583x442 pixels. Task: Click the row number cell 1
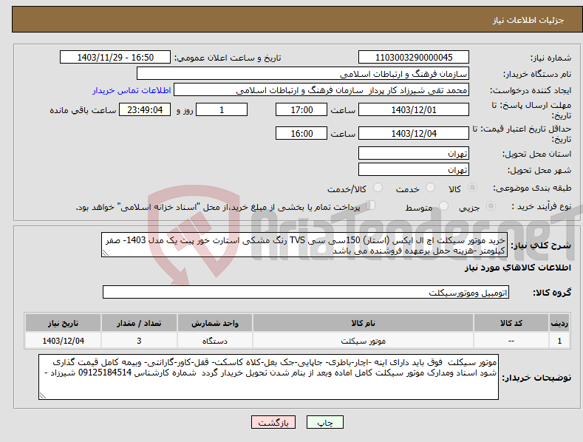559,341
